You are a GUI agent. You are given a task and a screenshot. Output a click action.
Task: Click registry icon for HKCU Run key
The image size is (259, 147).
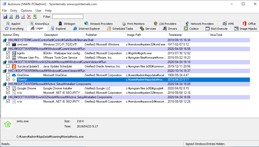click(x=5, y=71)
